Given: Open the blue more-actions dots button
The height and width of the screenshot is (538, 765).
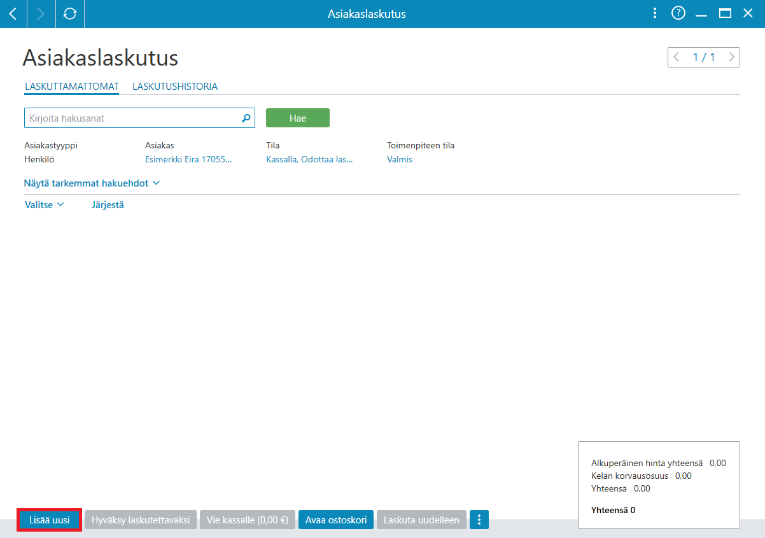Looking at the screenshot, I should pos(479,520).
